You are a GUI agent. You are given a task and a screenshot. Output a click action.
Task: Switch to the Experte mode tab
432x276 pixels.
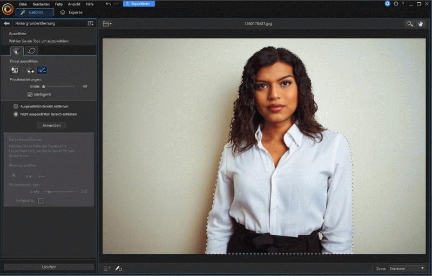pos(71,12)
